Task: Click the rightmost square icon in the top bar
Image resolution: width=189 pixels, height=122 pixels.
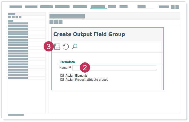Action: point(177,7)
